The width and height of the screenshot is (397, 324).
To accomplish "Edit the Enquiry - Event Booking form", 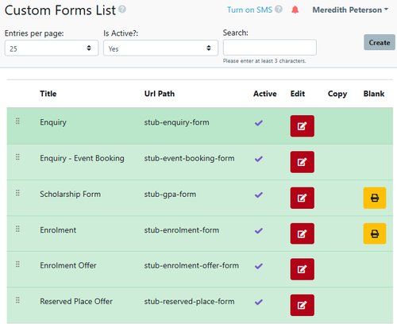I will tap(303, 162).
